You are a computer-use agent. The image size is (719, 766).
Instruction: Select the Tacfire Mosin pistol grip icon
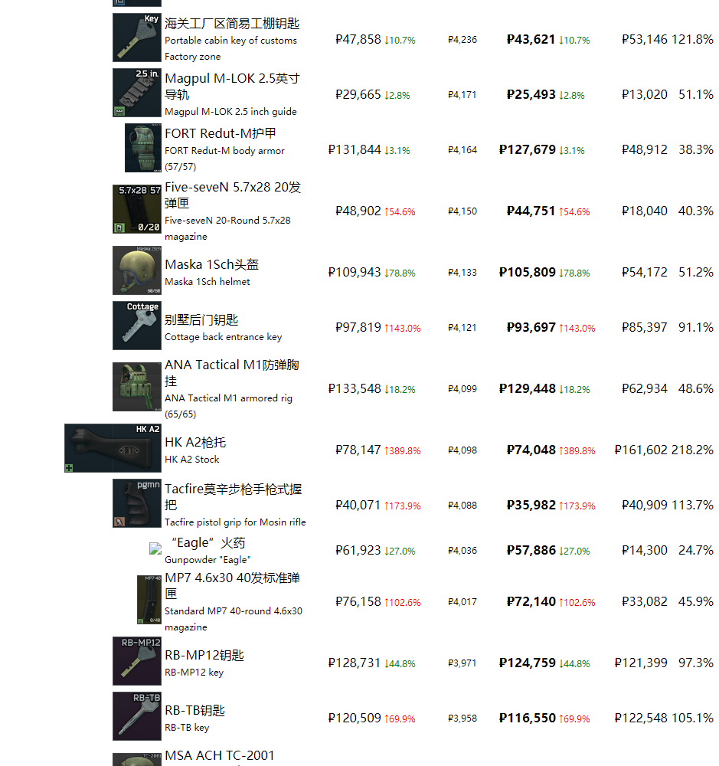point(137,503)
